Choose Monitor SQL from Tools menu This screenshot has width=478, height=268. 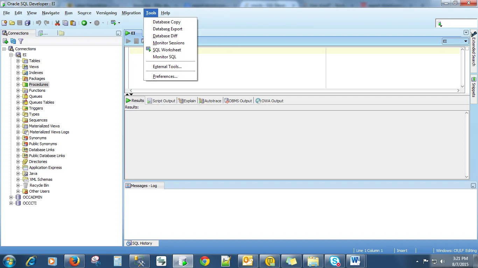point(170,57)
